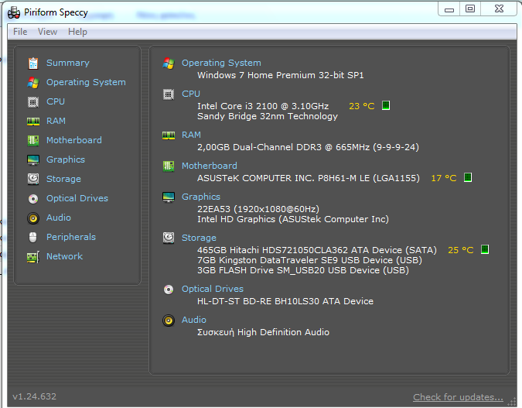Viewport: 522px width, 408px height.
Task: Click green temperature indicator next to 25 °C
Action: click(485, 249)
